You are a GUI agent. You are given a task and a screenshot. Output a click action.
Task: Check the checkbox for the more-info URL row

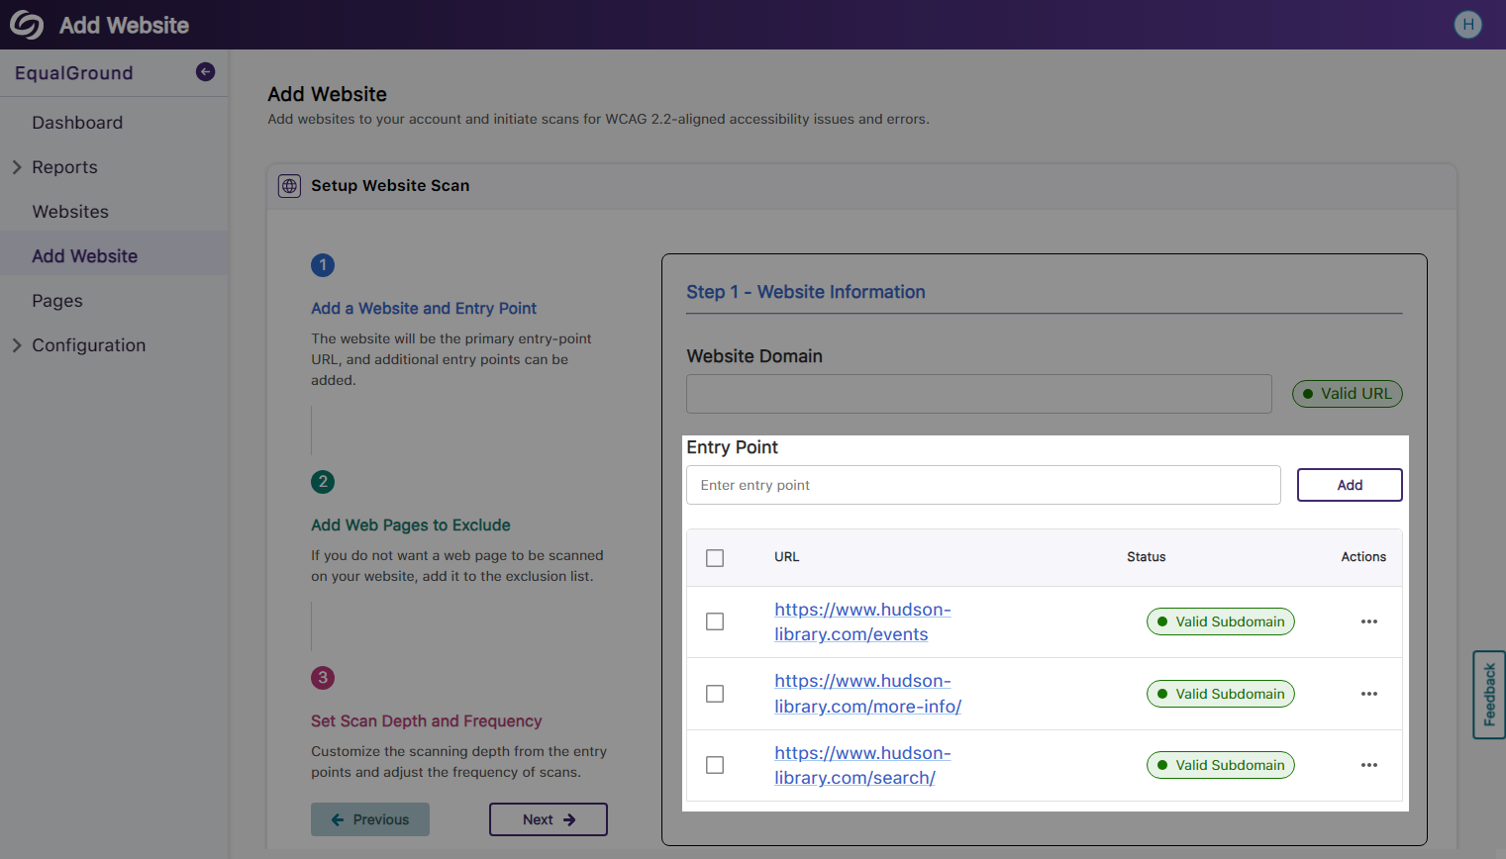(x=715, y=694)
